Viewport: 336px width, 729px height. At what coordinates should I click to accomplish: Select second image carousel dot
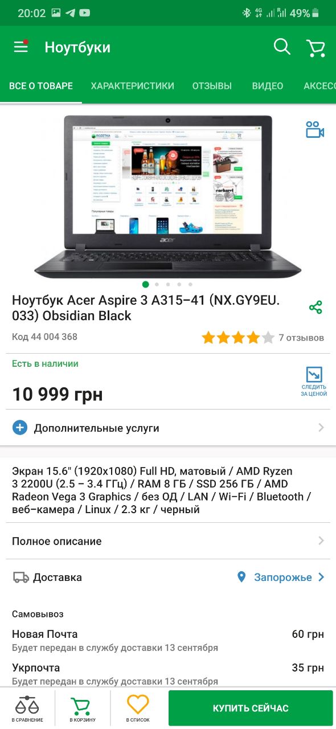157,284
